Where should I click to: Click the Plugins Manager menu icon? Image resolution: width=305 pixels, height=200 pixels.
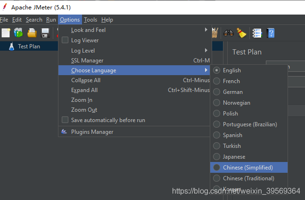[x=65, y=132]
